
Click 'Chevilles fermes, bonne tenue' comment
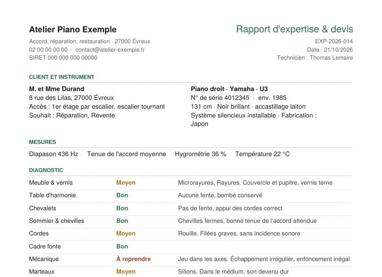click(247, 221)
